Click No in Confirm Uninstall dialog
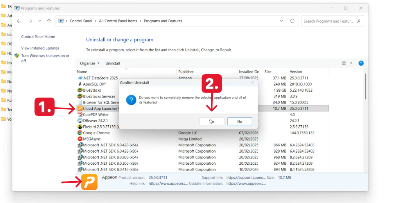The image size is (397, 203). tap(239, 121)
